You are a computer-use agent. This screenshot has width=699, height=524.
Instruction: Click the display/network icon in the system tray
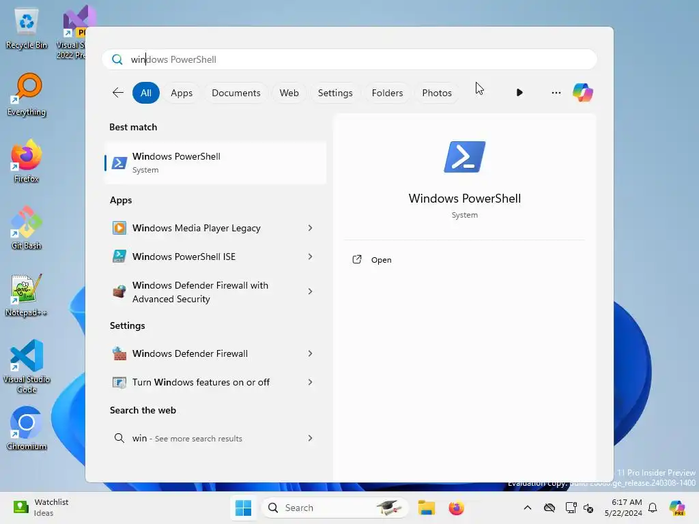point(571,508)
